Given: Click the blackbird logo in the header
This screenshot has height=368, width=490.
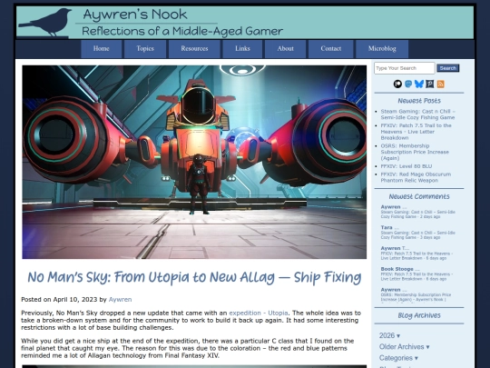Looking at the screenshot, I should click(45, 22).
